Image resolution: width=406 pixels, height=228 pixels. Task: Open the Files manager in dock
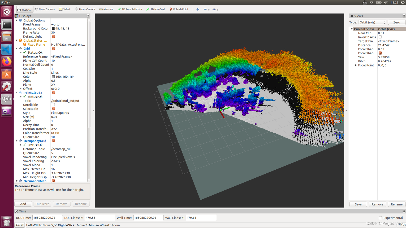click(7, 37)
